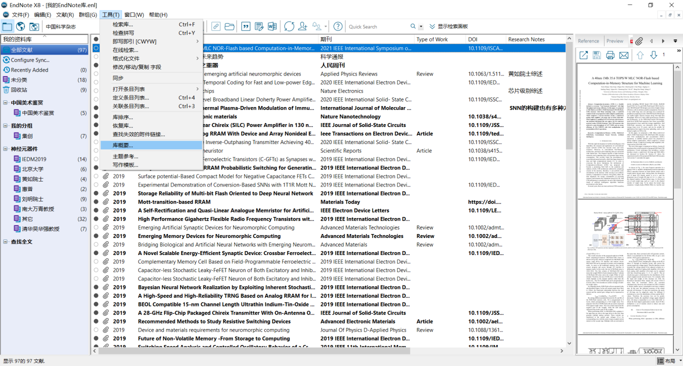Sort by the DOI column header
Viewport: 683px width, 366px height.
tap(486, 39)
